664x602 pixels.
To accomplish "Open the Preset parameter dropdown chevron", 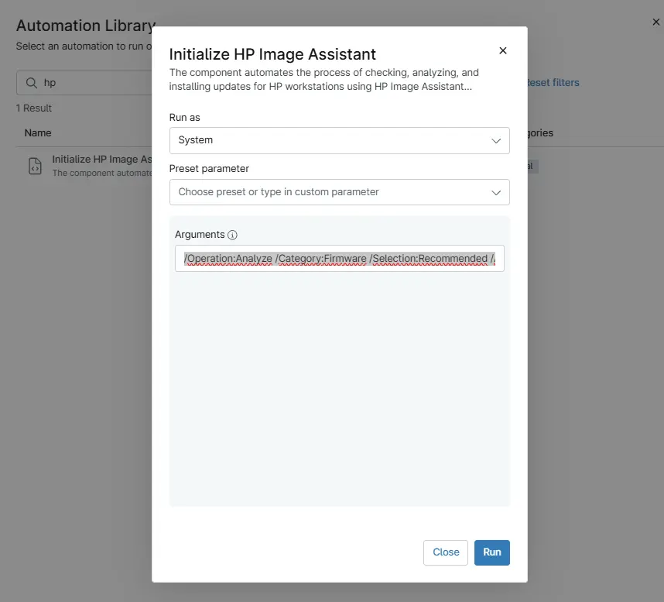I will pos(496,192).
